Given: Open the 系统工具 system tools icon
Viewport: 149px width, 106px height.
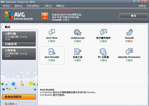Looking at the screenshot, I should [78, 51].
